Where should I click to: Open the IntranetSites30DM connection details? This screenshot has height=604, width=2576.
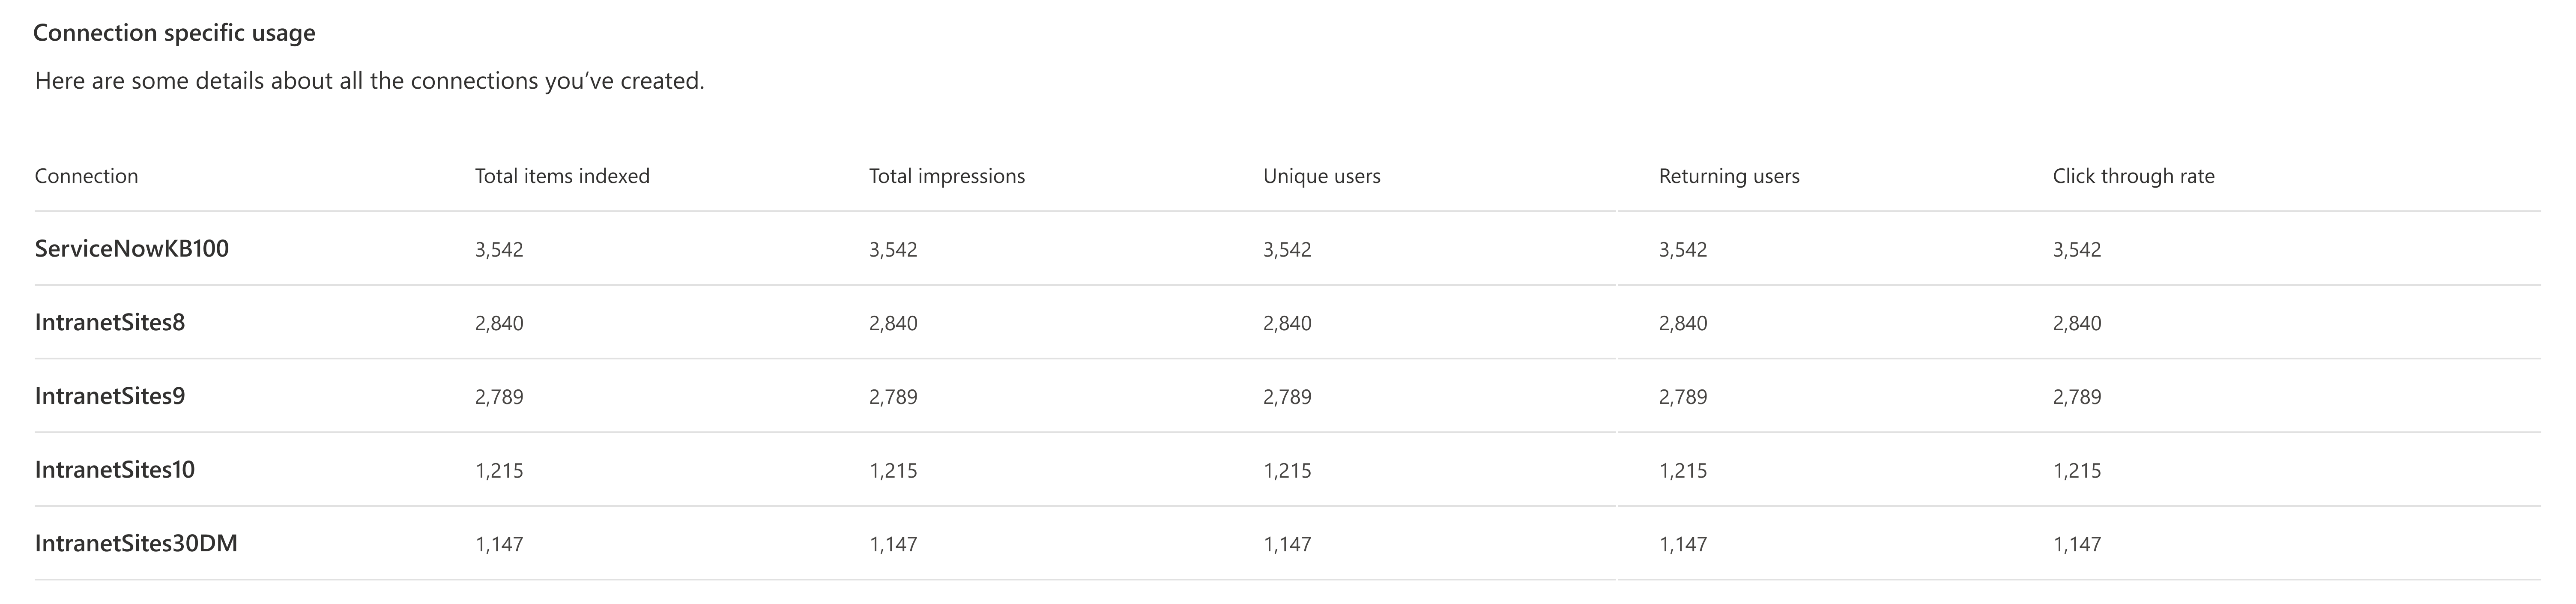[136, 543]
